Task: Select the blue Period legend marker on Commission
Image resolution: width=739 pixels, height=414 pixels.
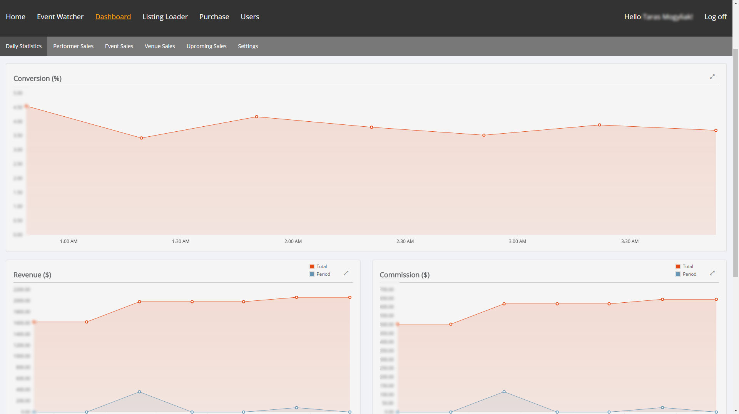Action: (677, 274)
